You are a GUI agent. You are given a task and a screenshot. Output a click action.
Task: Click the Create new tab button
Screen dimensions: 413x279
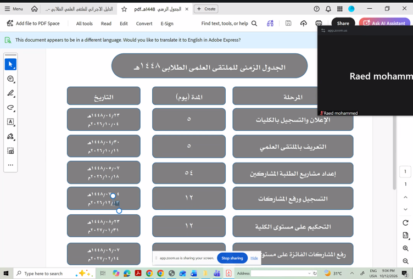coord(206,9)
